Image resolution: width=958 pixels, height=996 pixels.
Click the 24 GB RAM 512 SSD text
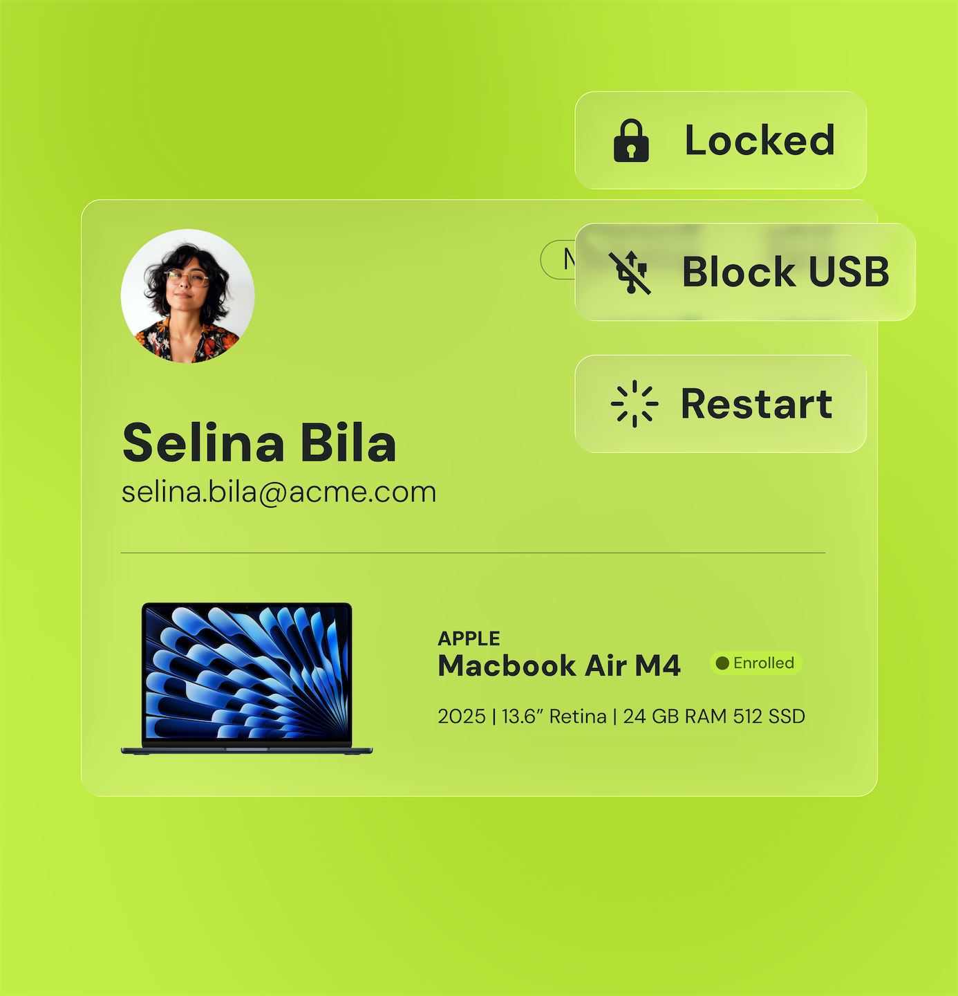(x=714, y=717)
